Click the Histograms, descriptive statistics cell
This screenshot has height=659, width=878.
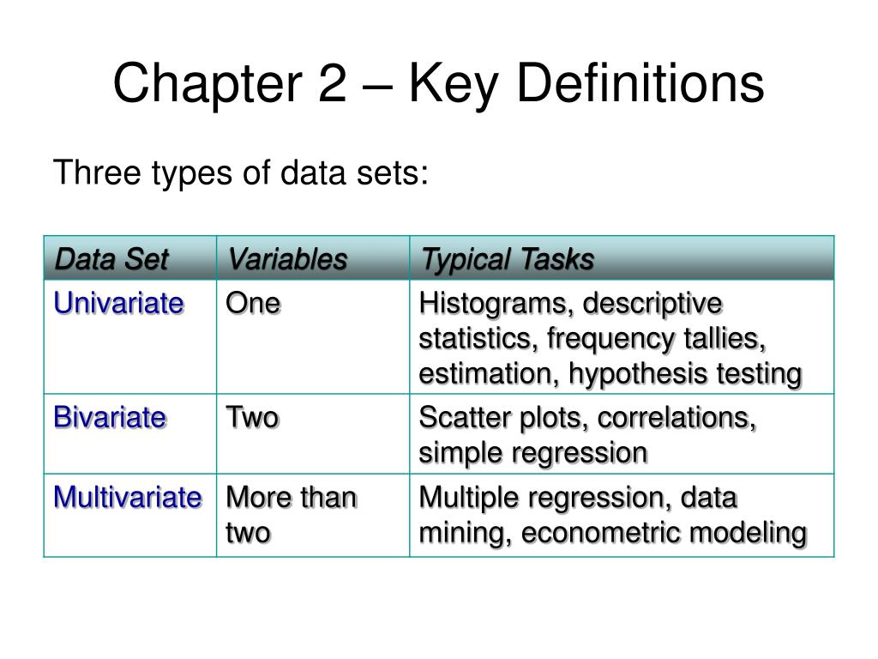point(622,336)
